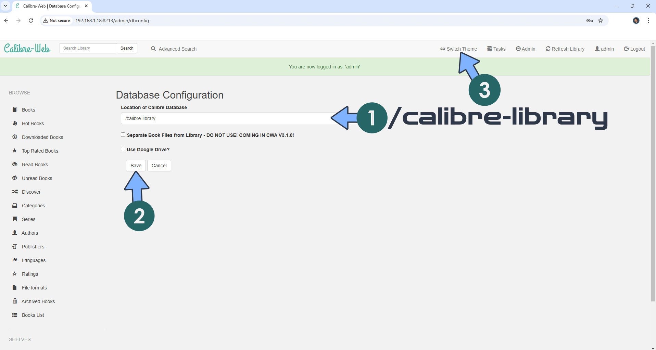Open Hot Books flame icon

(x=15, y=123)
